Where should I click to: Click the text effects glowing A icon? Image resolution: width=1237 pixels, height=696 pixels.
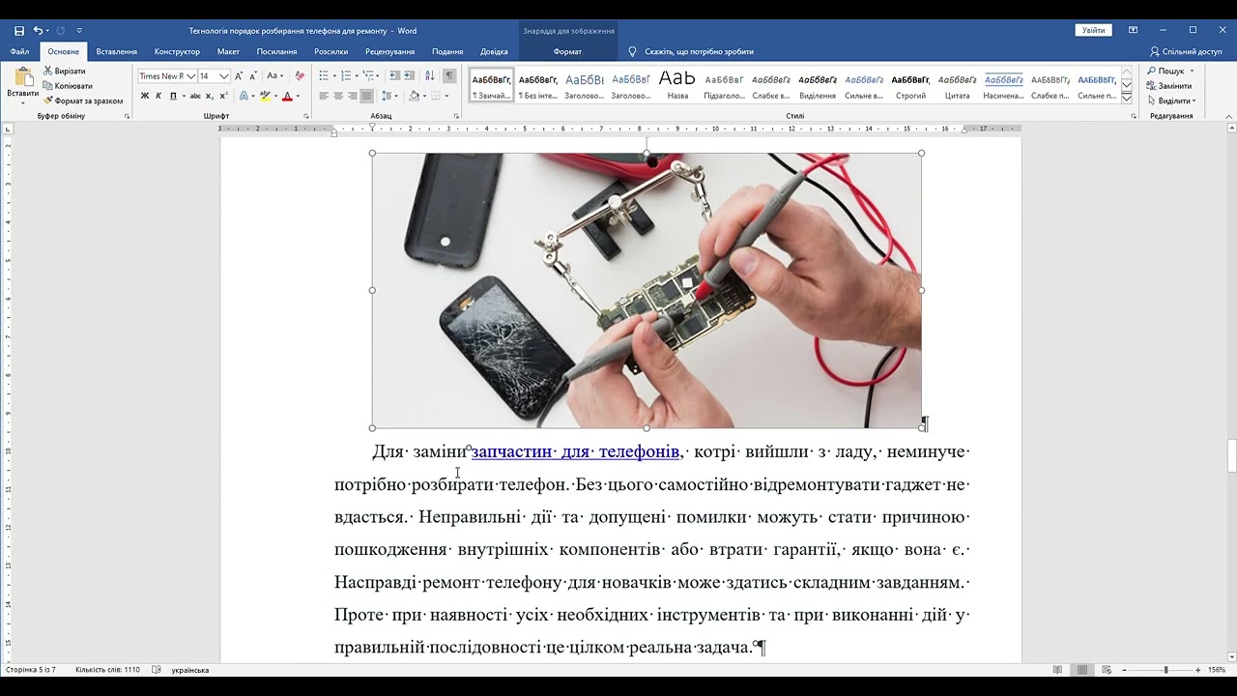[x=244, y=96]
